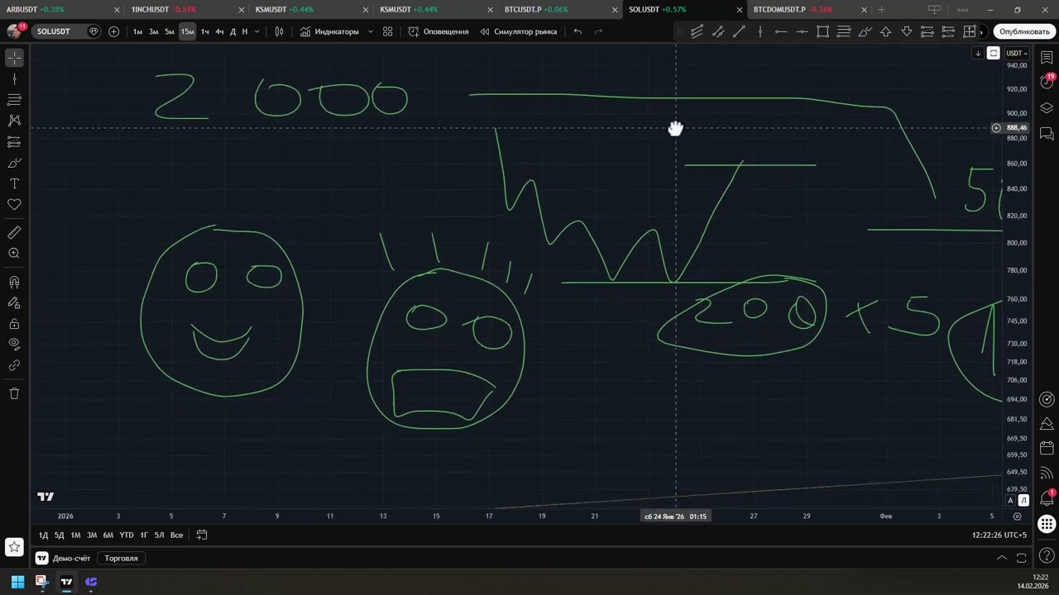Screen dimensions: 1059x595
Task: Toggle logarithmic scale Л button
Action: click(1023, 501)
